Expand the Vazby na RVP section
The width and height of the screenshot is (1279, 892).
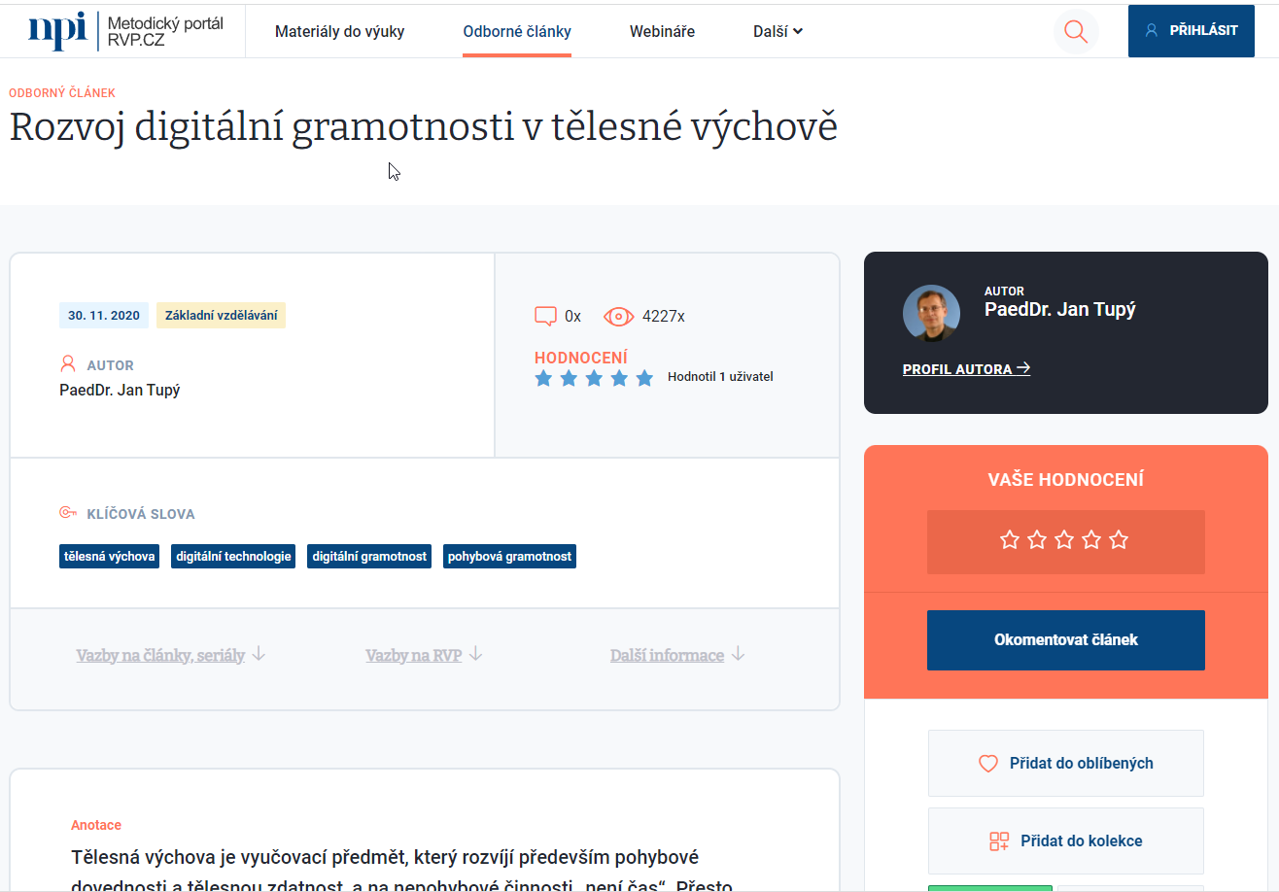pos(424,654)
